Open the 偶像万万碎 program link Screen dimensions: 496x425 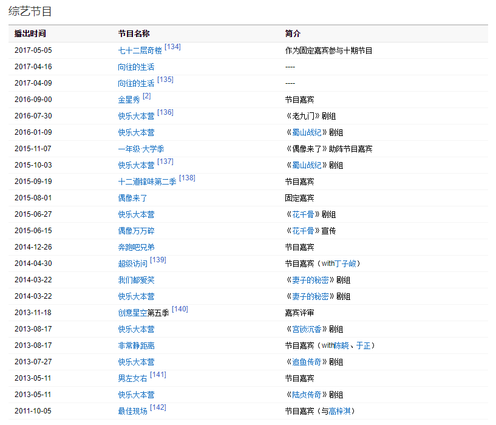tap(136, 231)
